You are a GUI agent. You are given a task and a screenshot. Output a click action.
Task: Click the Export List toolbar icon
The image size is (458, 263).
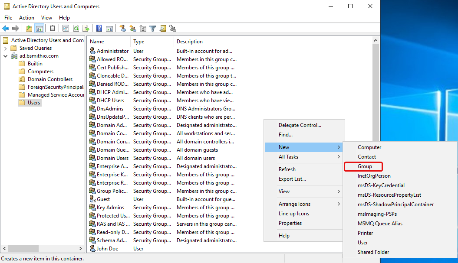coord(86,28)
